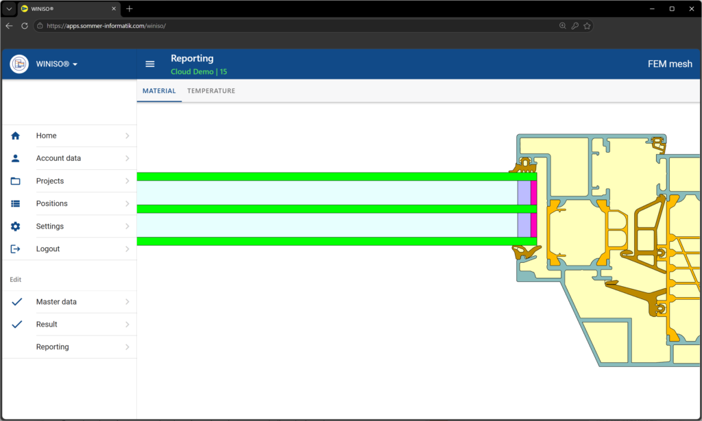Open Settings menu entry
The image size is (702, 421).
tap(69, 226)
